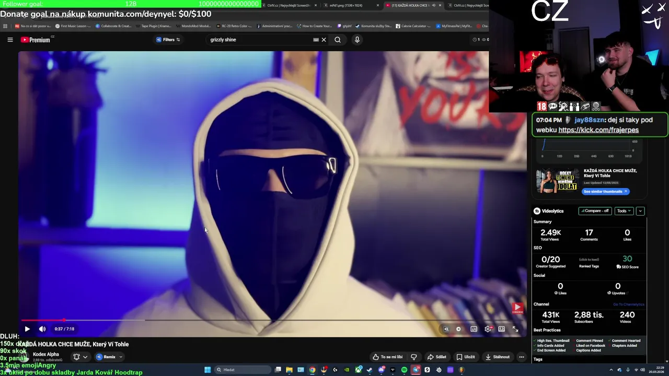Click the Videolytics logo icon
This screenshot has height=376, width=669.
[x=537, y=211]
